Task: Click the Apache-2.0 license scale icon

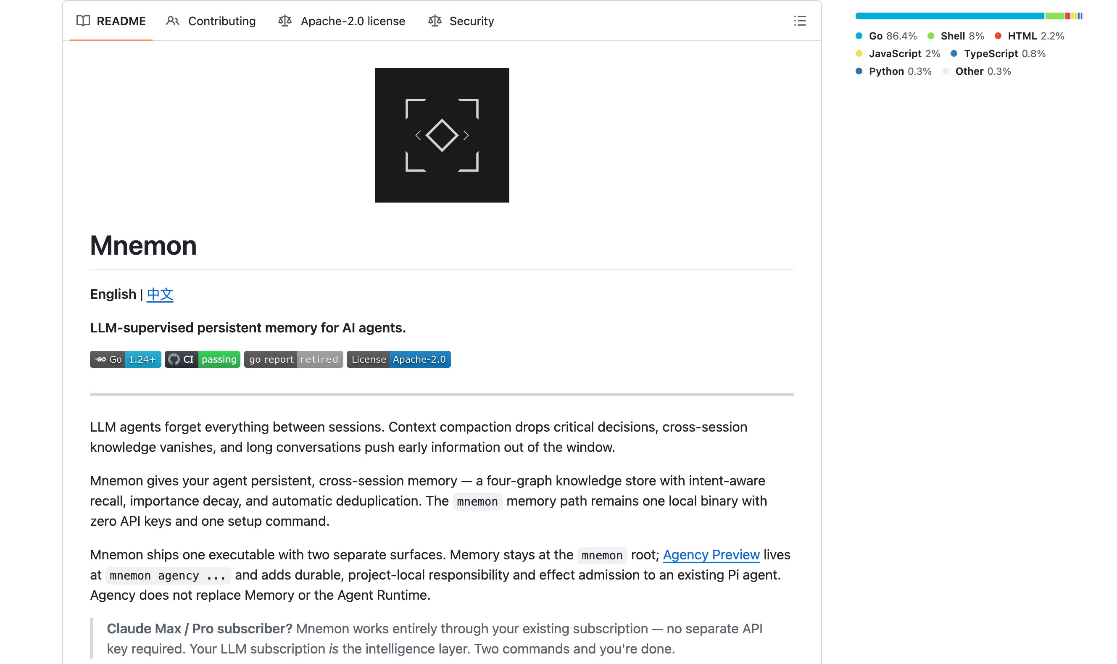Action: (285, 21)
